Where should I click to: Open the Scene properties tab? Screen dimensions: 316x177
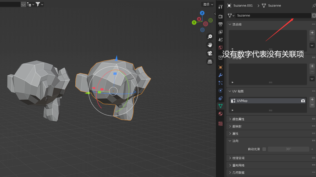pyautogui.click(x=221, y=40)
